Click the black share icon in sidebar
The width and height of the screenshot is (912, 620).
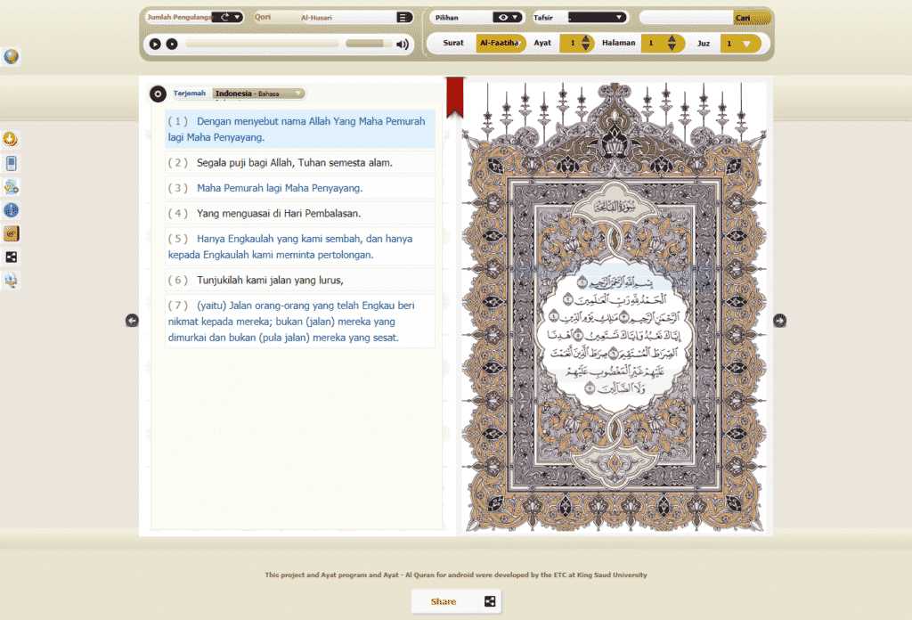coord(11,257)
